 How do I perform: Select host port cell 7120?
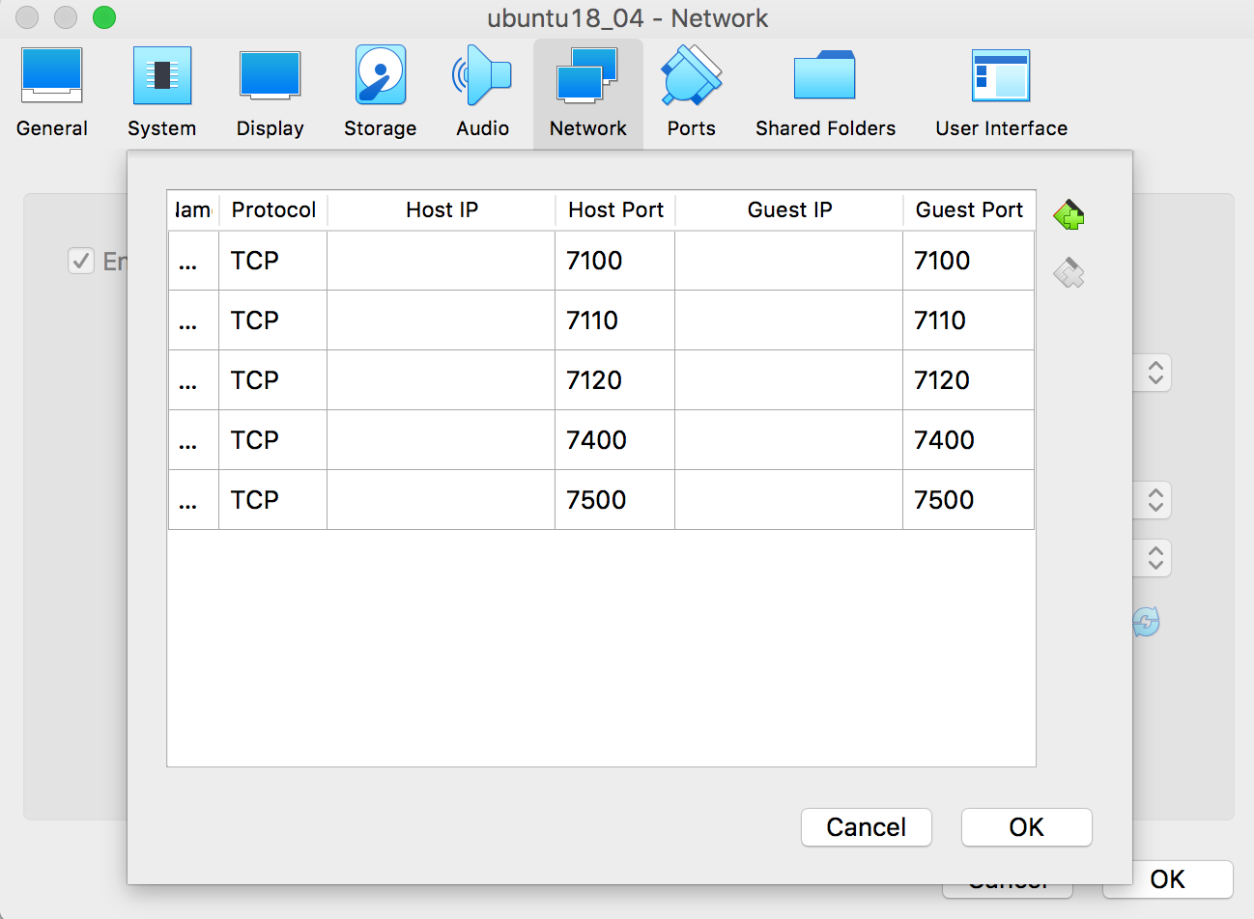tap(614, 380)
